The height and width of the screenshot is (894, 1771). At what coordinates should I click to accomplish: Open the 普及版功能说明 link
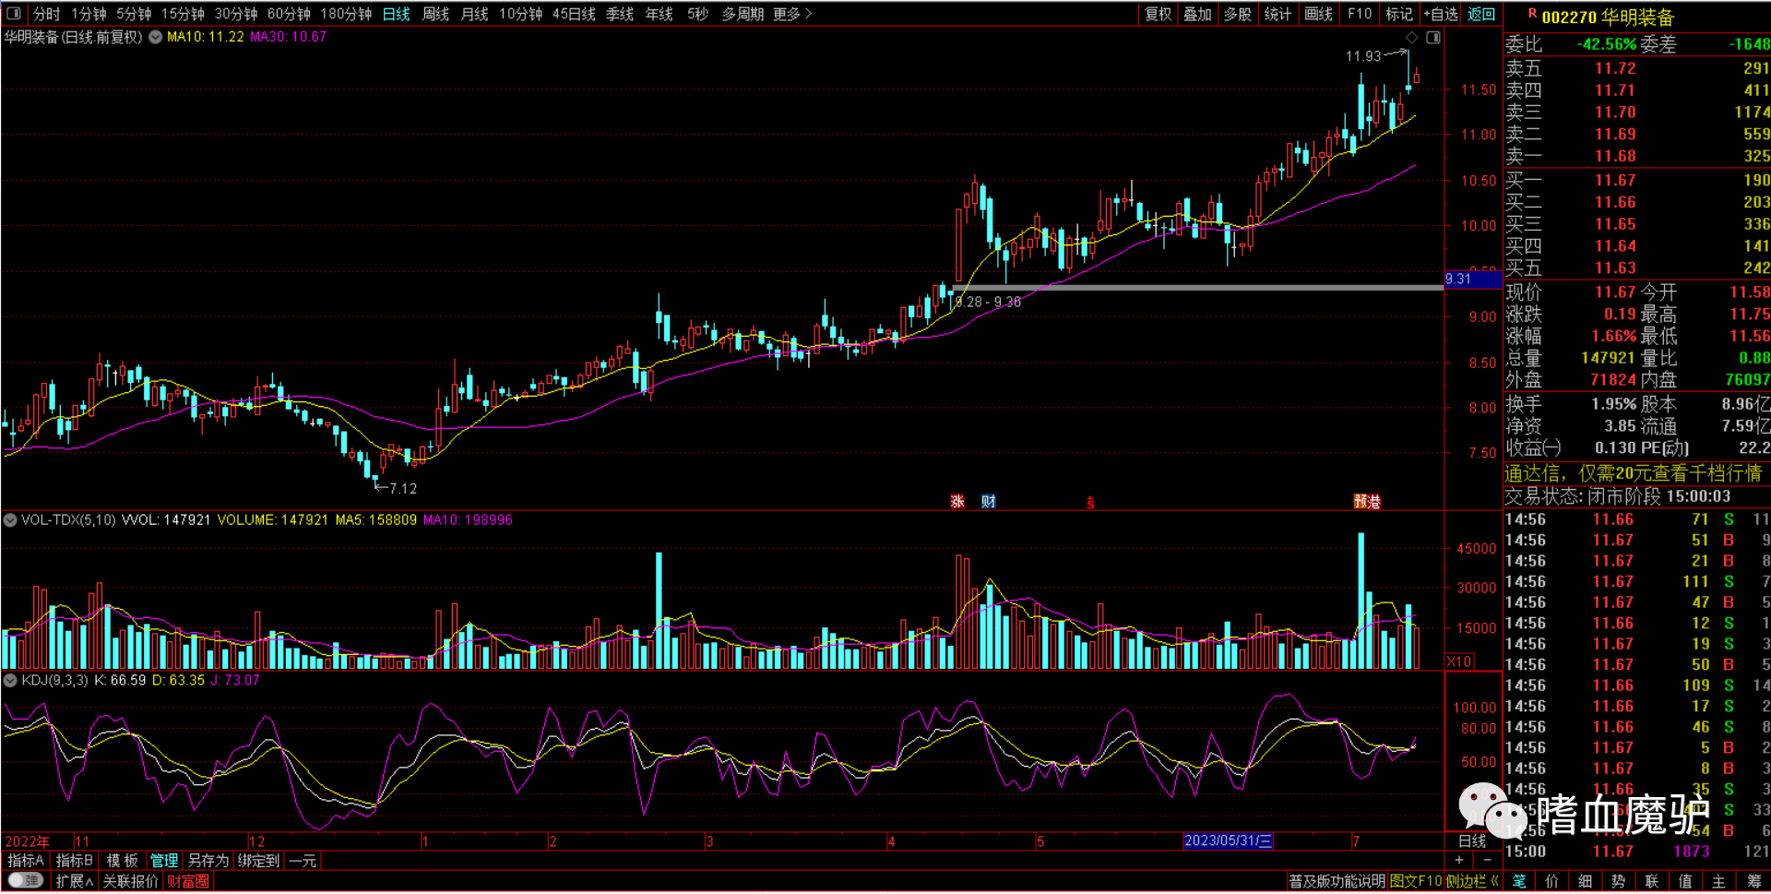click(x=1337, y=881)
